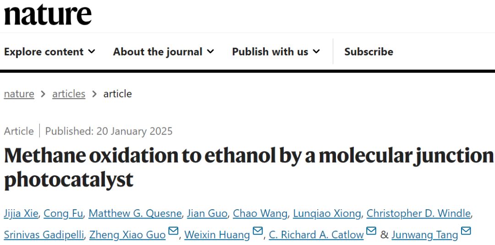495x245 pixels.
Task: Click the envelope icon beside Junwang Tang
Action: 466,231
